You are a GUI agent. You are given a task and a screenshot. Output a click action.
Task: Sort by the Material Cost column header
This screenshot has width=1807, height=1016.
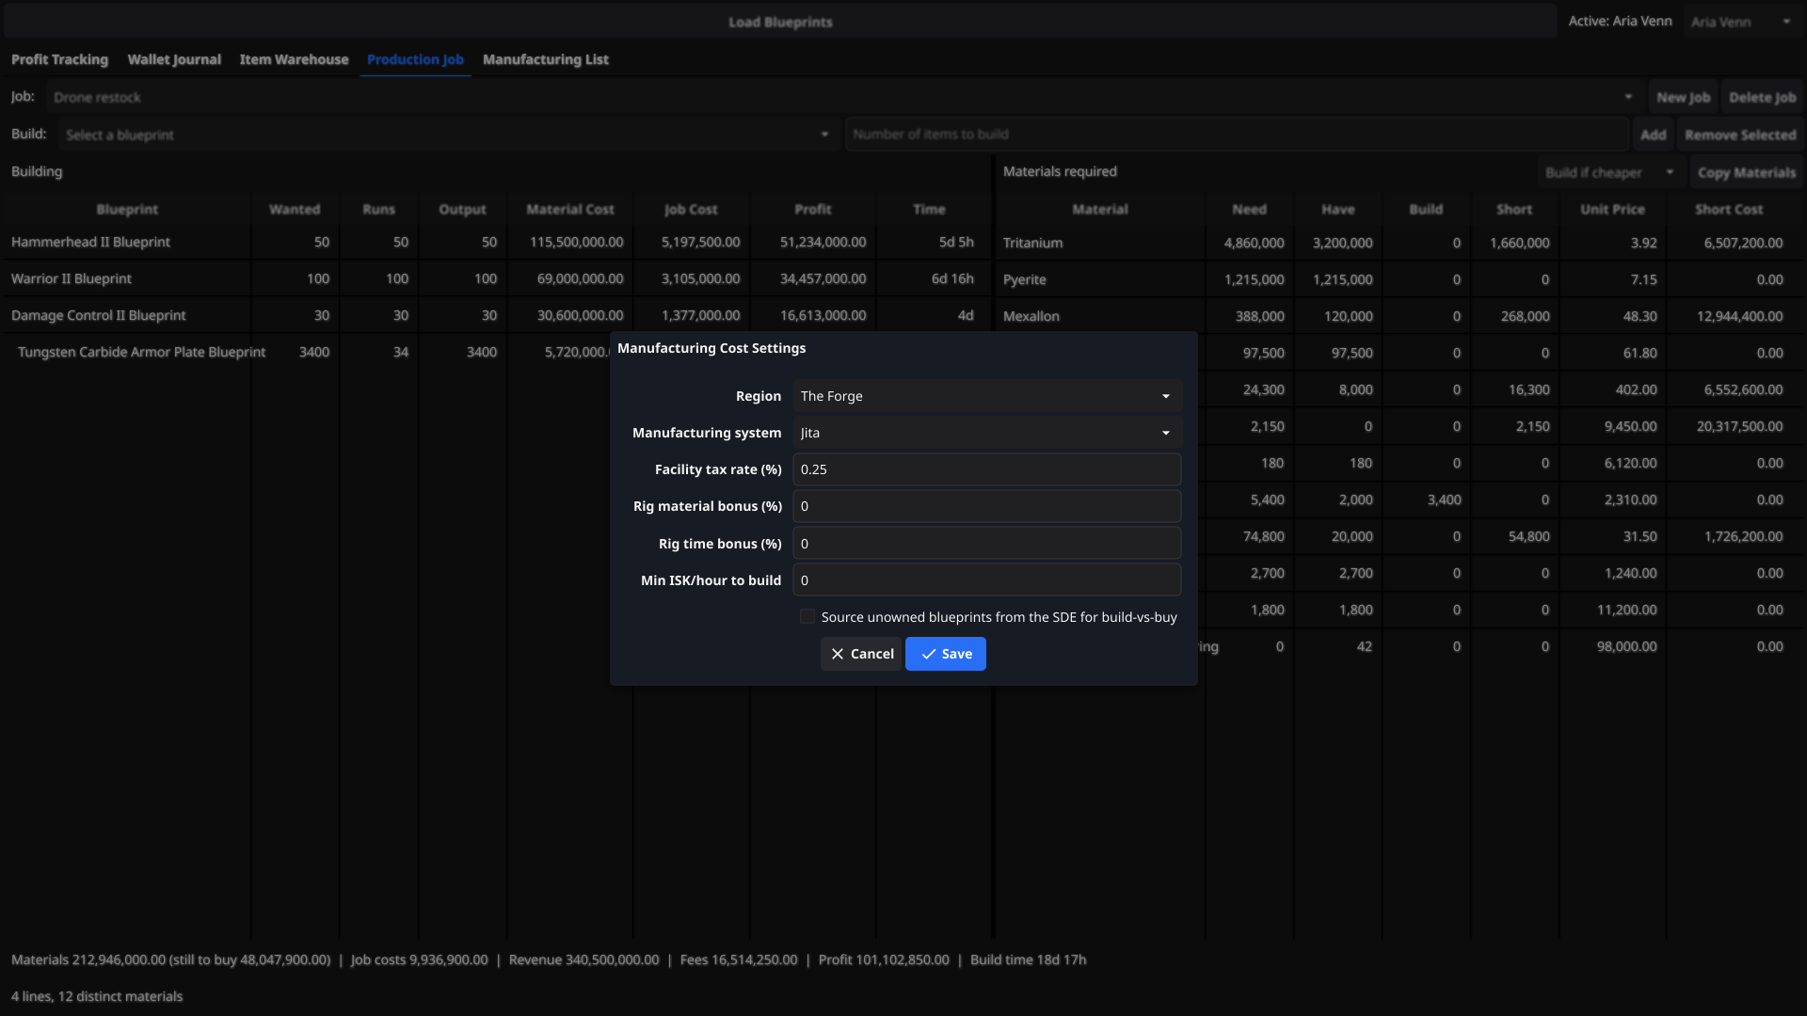click(569, 209)
